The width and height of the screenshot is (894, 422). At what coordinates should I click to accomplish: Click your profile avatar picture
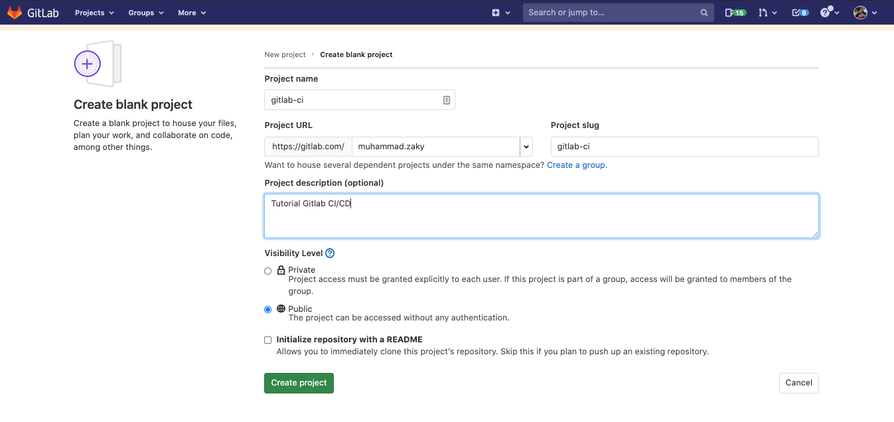pyautogui.click(x=859, y=12)
